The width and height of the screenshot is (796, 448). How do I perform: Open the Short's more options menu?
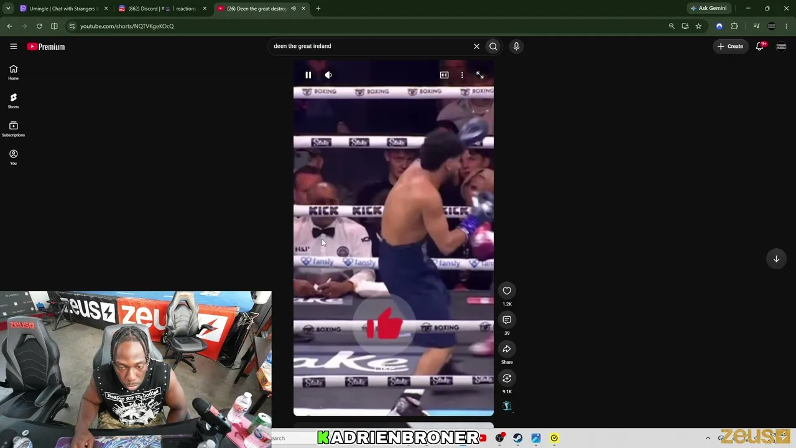pos(462,75)
